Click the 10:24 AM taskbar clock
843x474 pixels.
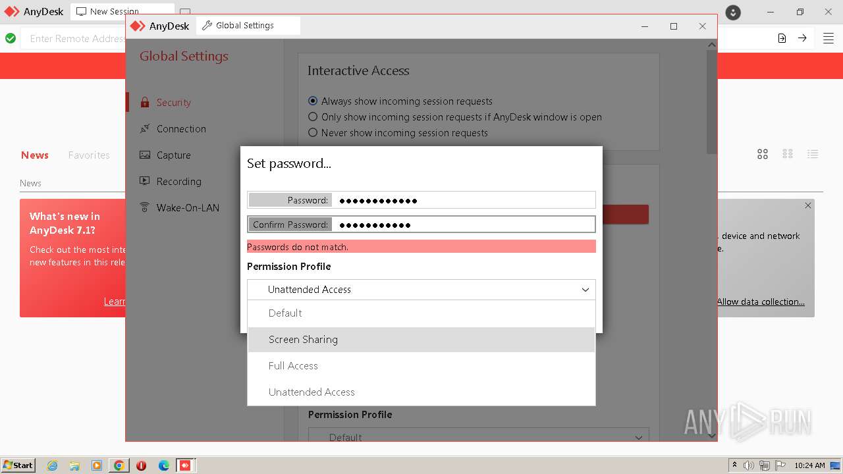pos(809,465)
